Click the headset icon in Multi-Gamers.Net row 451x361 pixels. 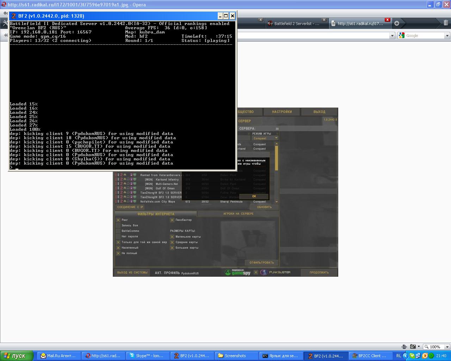(128, 184)
